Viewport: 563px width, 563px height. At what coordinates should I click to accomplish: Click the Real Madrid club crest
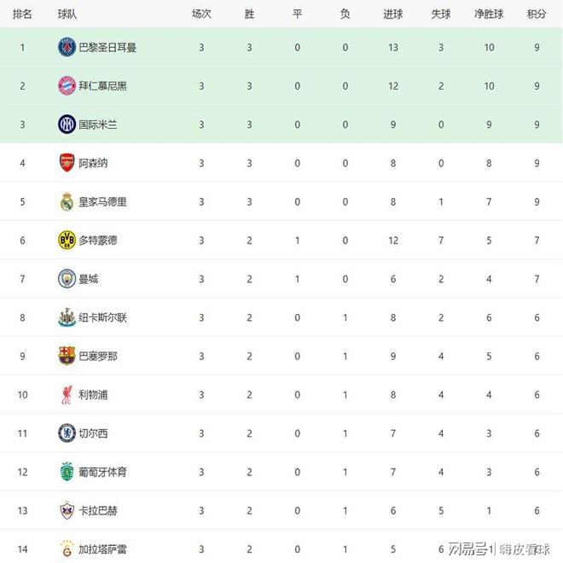67,202
